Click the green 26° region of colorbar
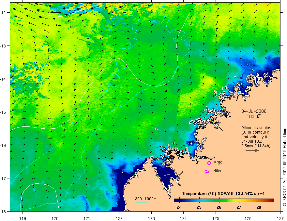The width and height of the screenshot is (287, 221). click(219, 201)
